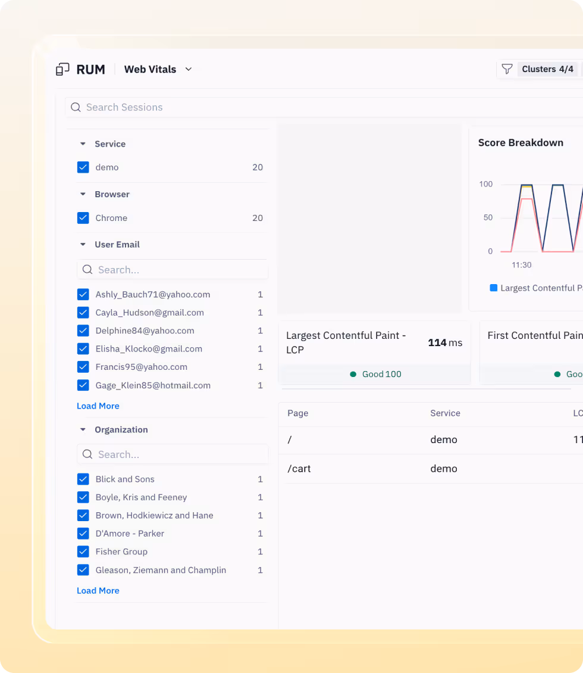Click the RUM logo icon
This screenshot has width=583, height=673.
(x=62, y=70)
